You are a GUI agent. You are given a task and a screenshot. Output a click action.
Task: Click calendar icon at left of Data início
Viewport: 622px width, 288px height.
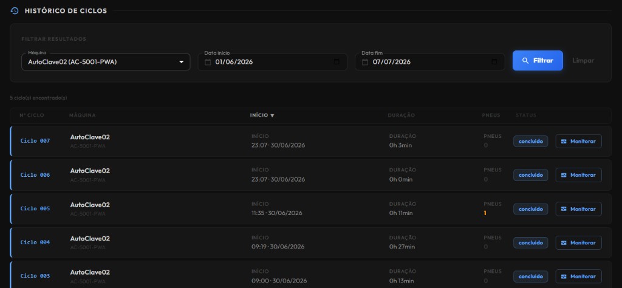coord(208,63)
